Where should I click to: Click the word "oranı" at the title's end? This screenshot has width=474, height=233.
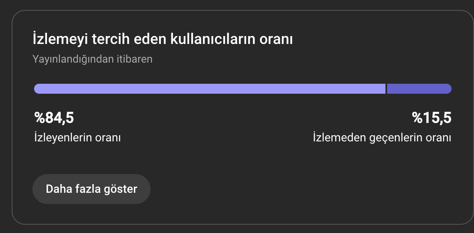276,40
